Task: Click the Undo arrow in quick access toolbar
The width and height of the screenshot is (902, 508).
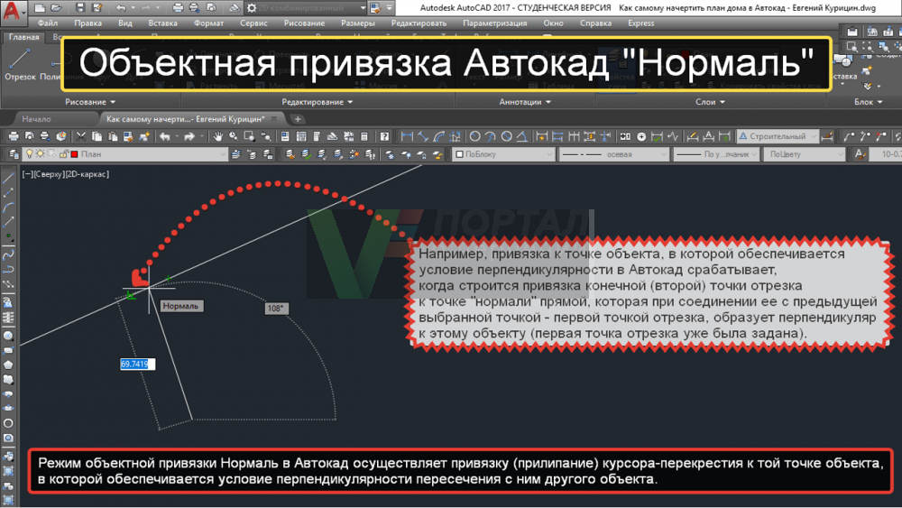Action: 122,7
